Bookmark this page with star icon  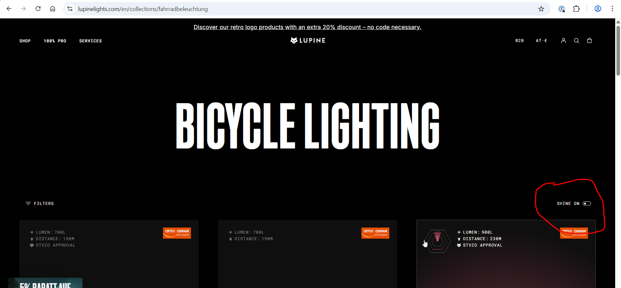pos(541,9)
